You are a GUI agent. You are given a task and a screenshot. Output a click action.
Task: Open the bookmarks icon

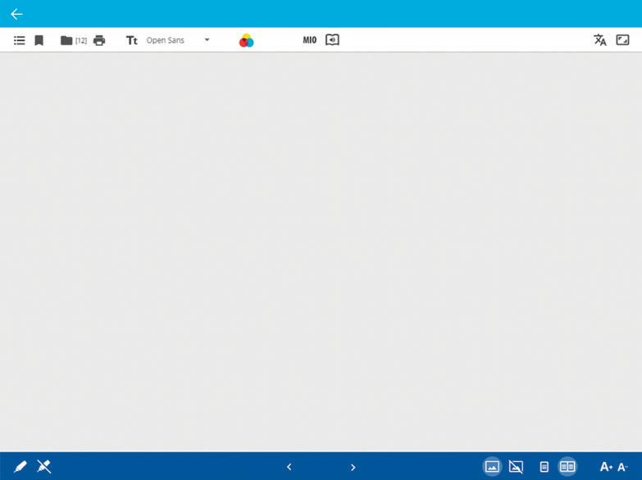[39, 40]
